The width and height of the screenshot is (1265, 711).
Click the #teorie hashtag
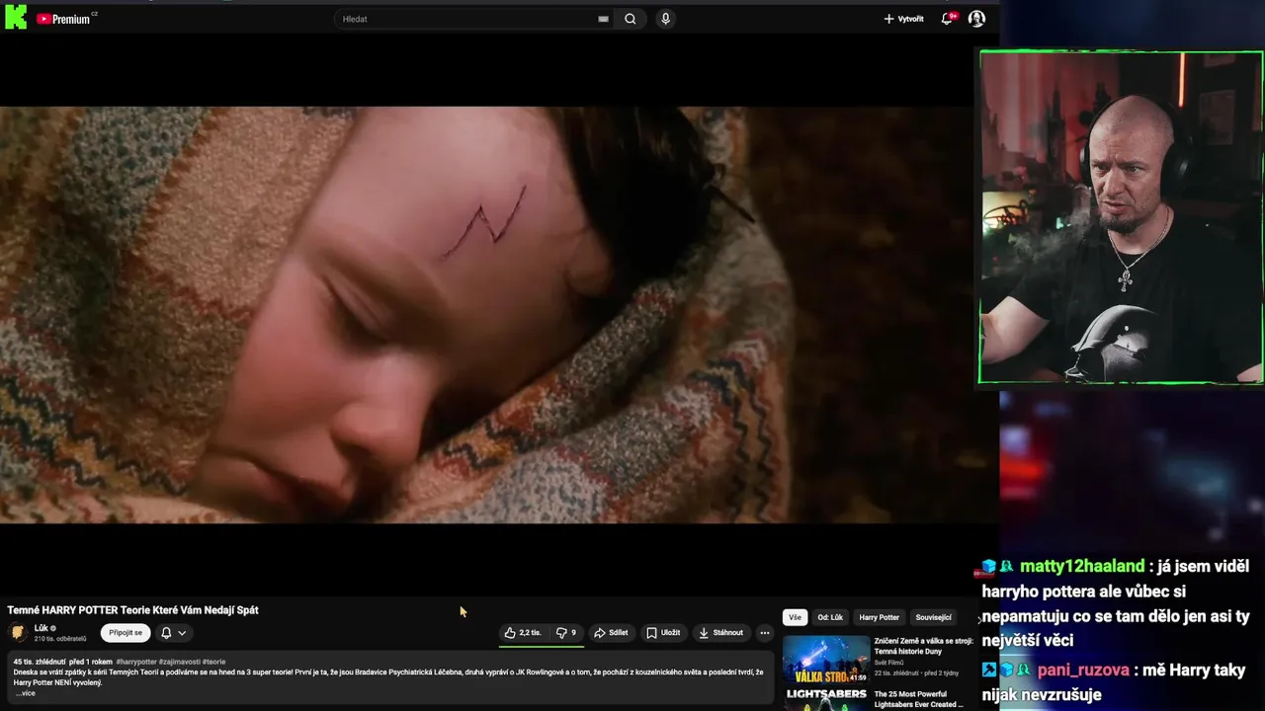(214, 662)
